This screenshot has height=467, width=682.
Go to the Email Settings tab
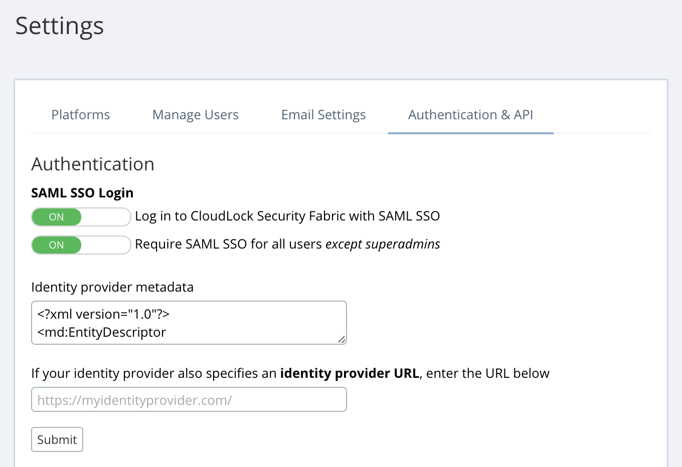pyautogui.click(x=323, y=115)
